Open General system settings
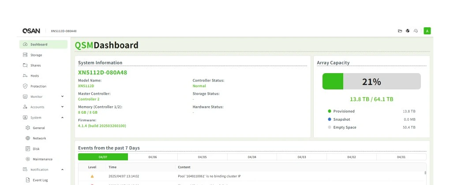 click(x=43, y=128)
